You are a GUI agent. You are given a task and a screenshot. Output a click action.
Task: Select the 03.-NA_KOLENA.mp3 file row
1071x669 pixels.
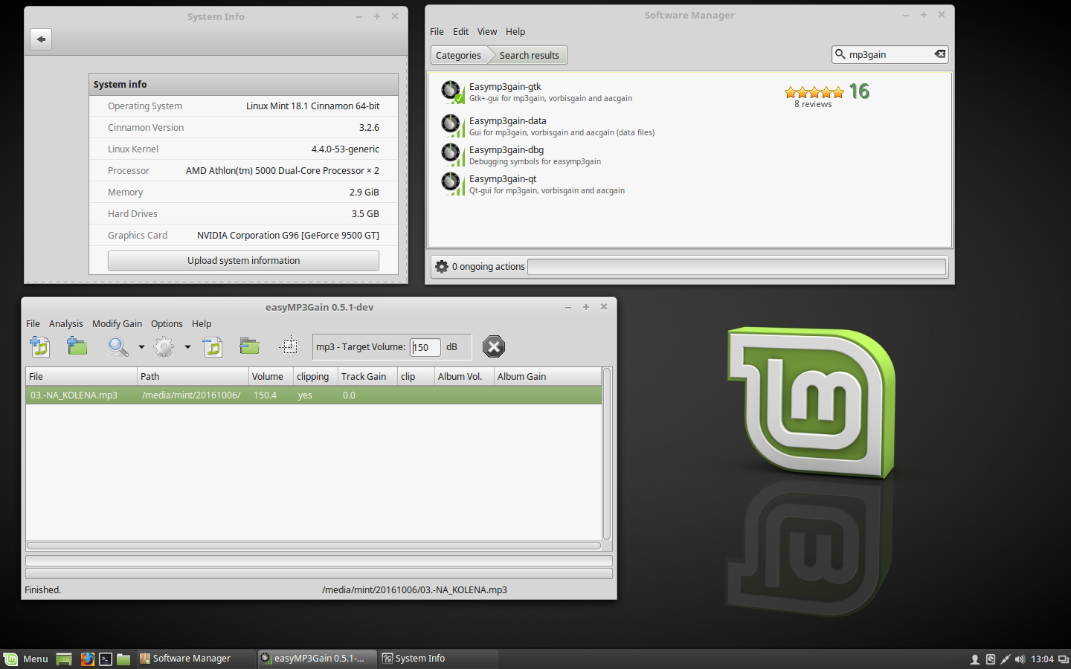[313, 395]
